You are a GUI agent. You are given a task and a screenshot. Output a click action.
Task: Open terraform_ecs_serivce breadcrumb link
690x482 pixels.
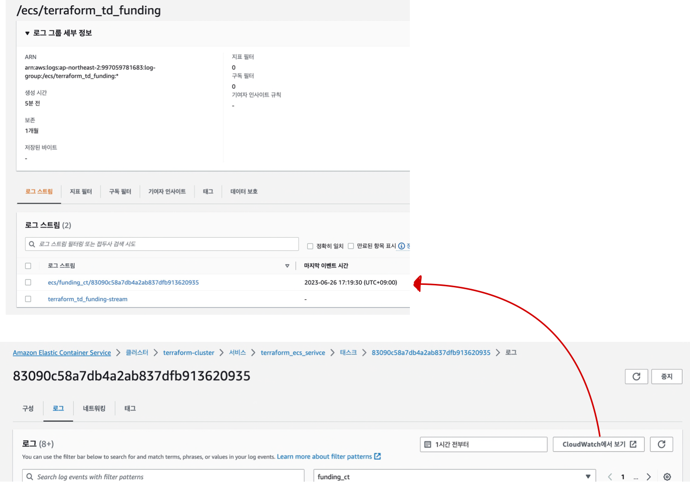tap(293, 353)
